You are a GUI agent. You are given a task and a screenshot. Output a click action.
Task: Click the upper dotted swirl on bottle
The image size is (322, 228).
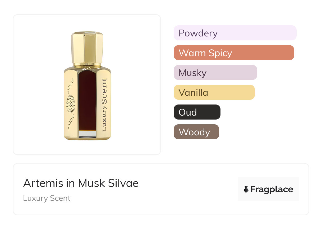pyautogui.click(x=70, y=85)
